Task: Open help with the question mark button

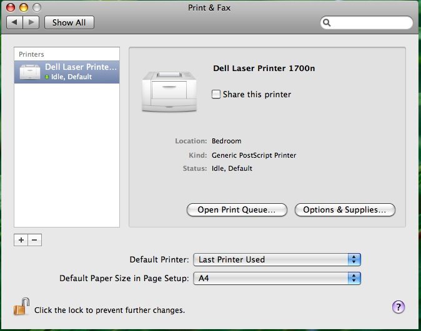Action: [x=399, y=307]
